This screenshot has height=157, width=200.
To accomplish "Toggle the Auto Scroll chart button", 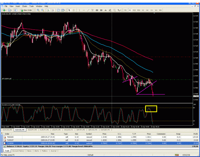I will (48, 10).
